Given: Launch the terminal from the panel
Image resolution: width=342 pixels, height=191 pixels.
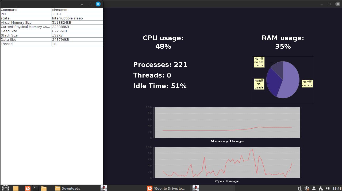Looking at the screenshot, I should tap(35, 188).
